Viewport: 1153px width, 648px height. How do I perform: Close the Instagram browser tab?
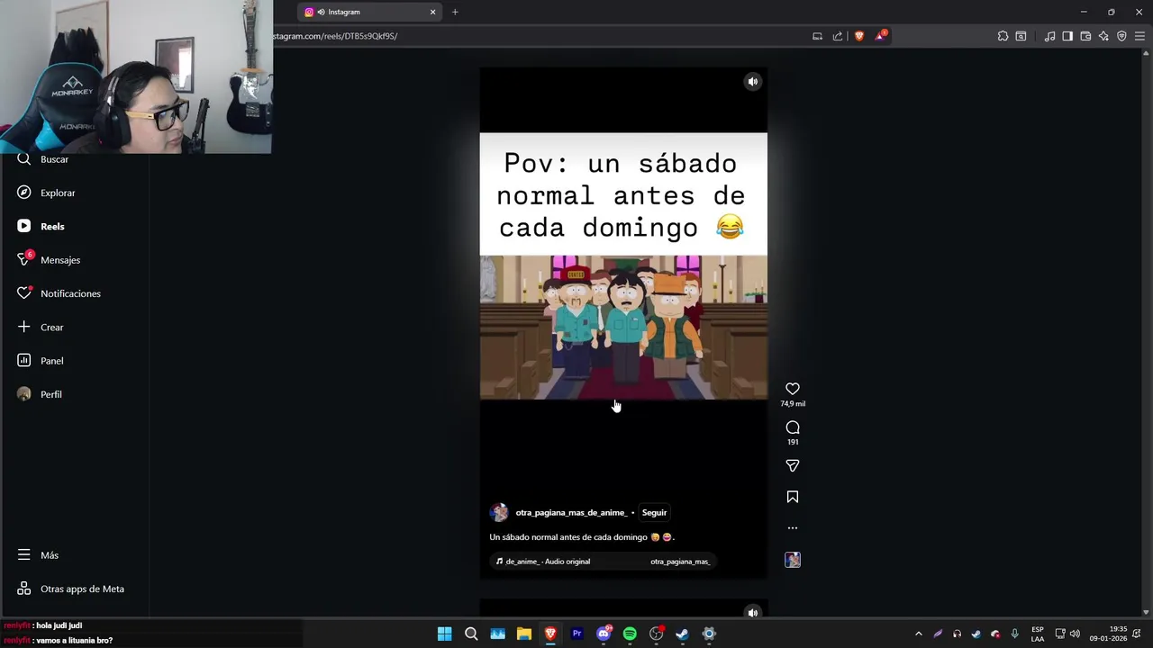click(432, 12)
